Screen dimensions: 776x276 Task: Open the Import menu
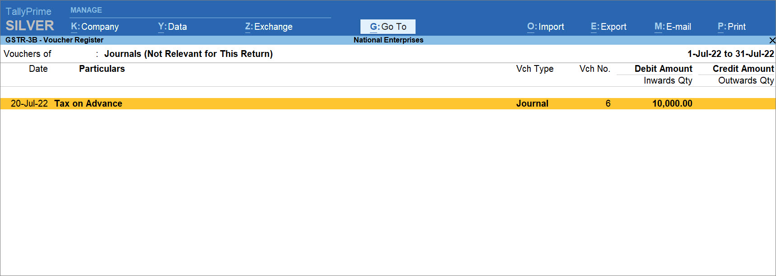546,27
